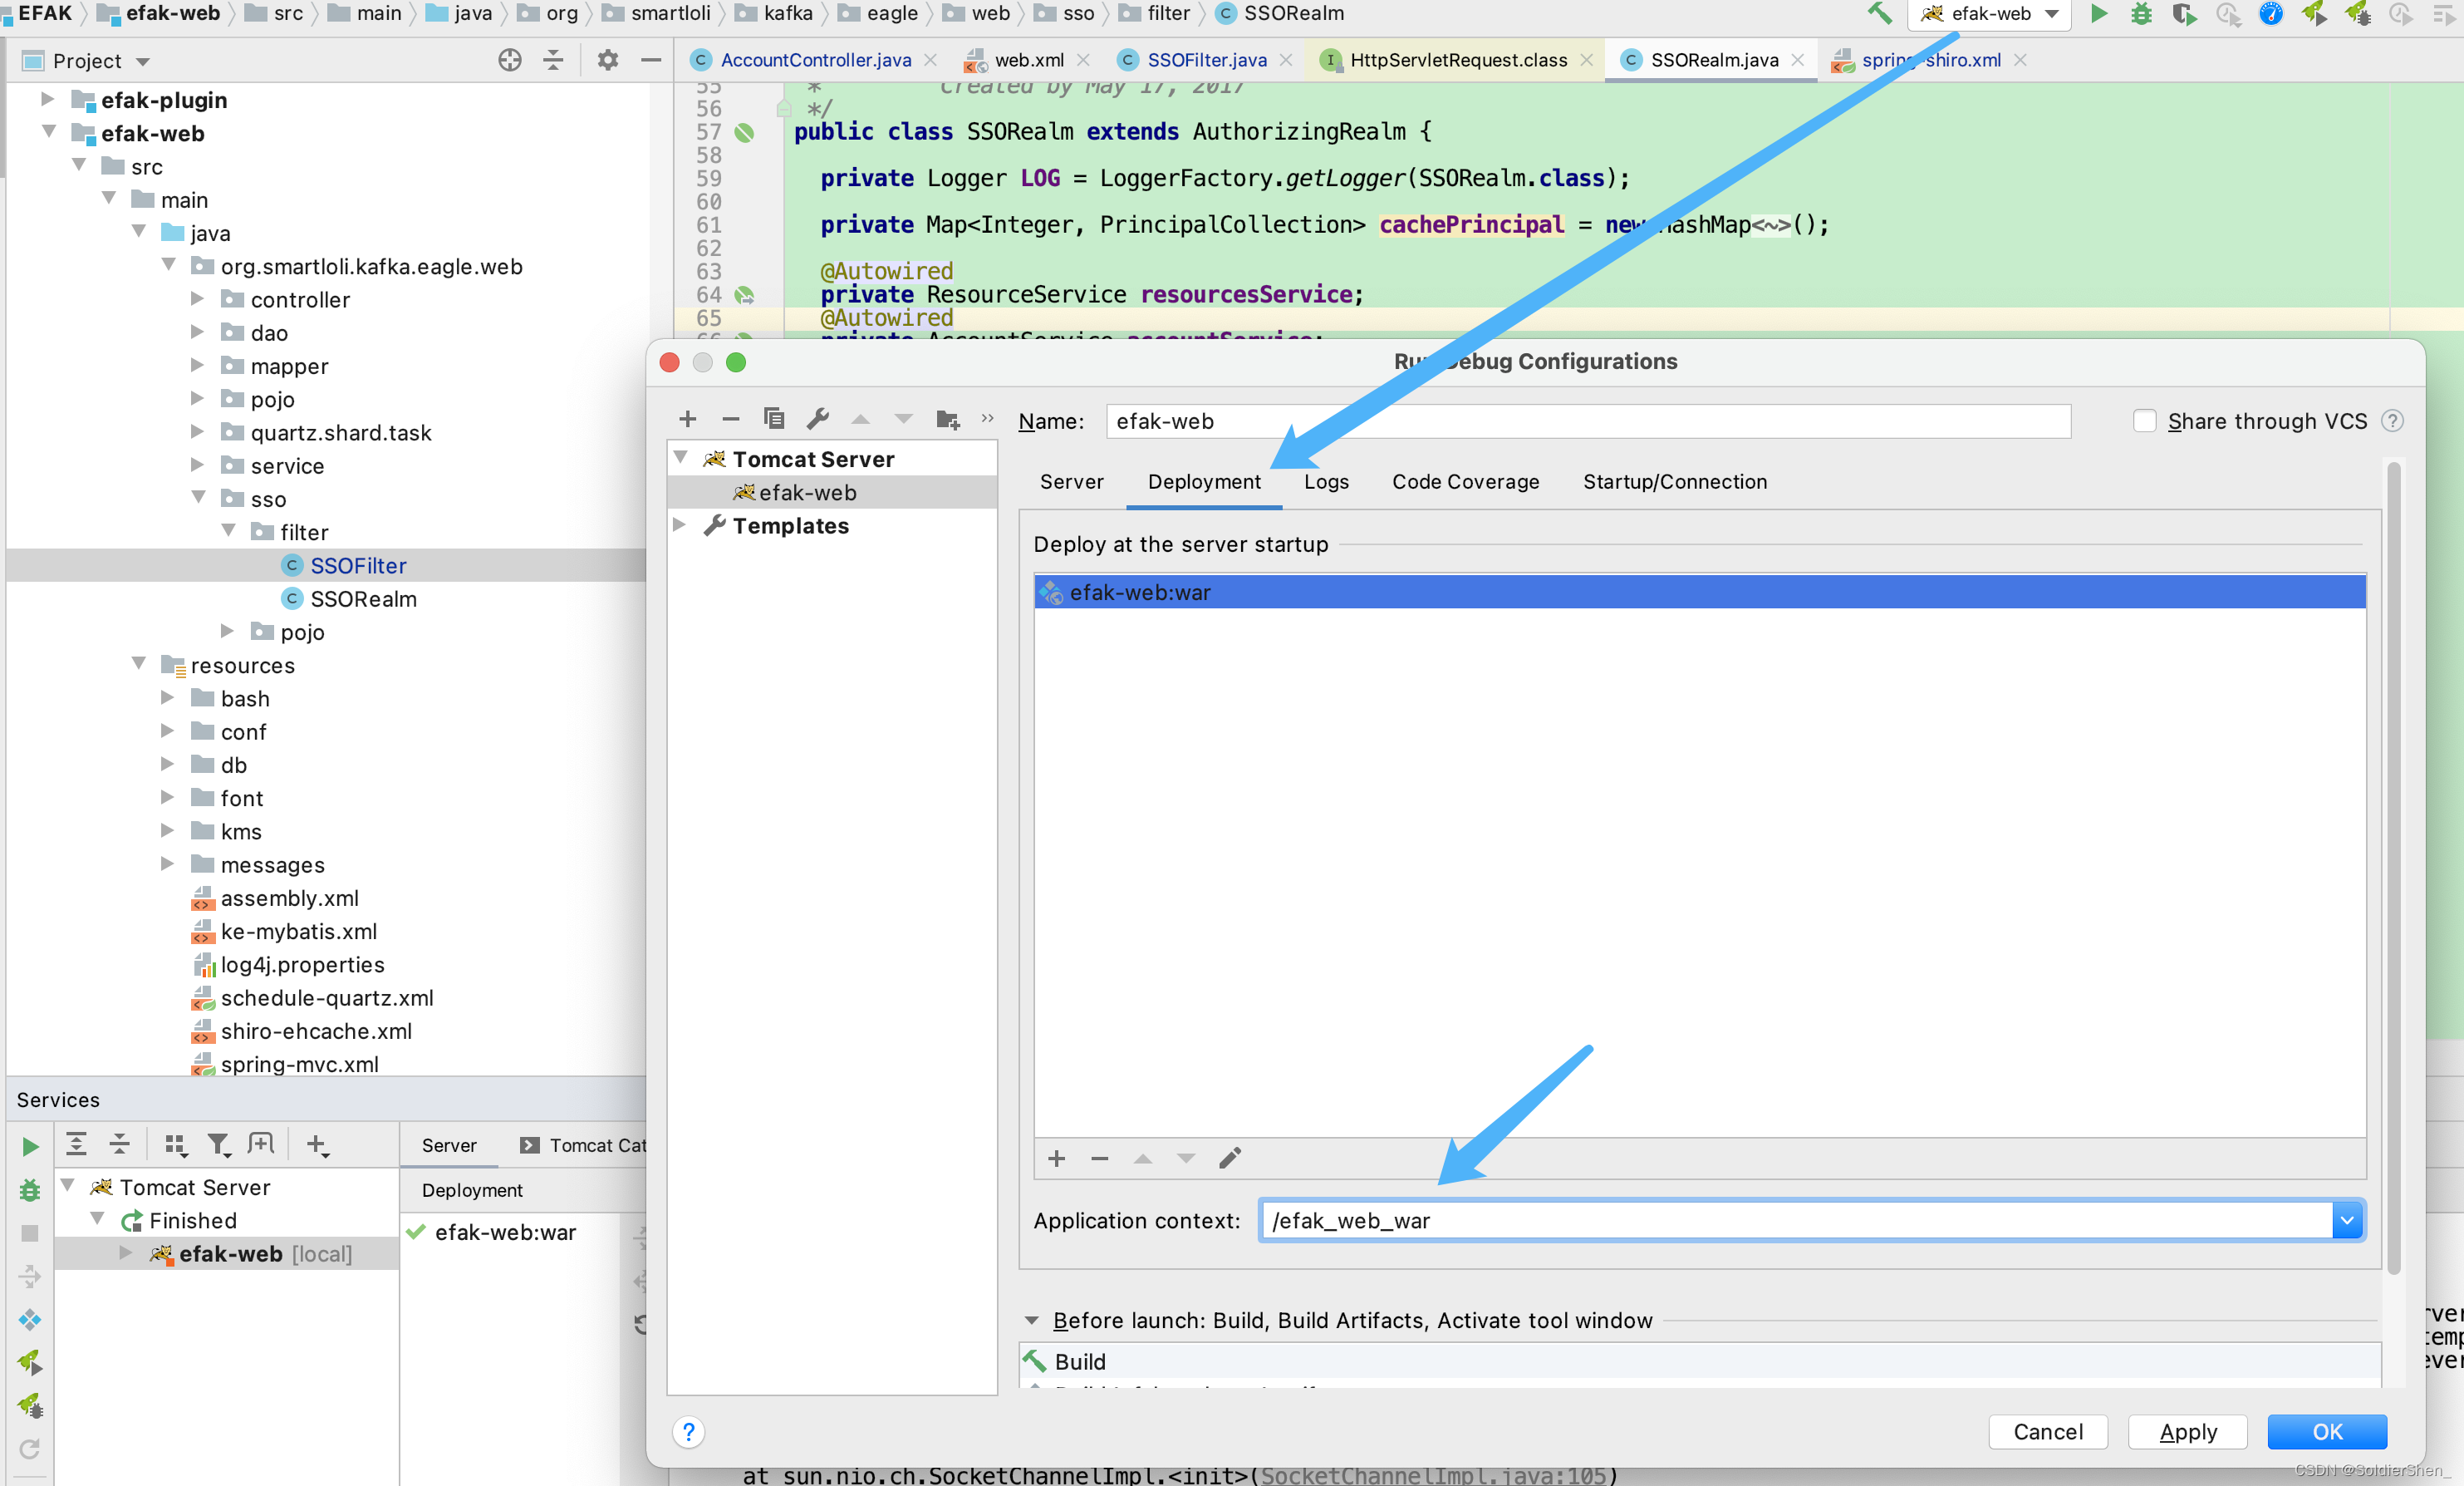The height and width of the screenshot is (1486, 2464).
Task: Click the Services filter icon
Action: (218, 1144)
